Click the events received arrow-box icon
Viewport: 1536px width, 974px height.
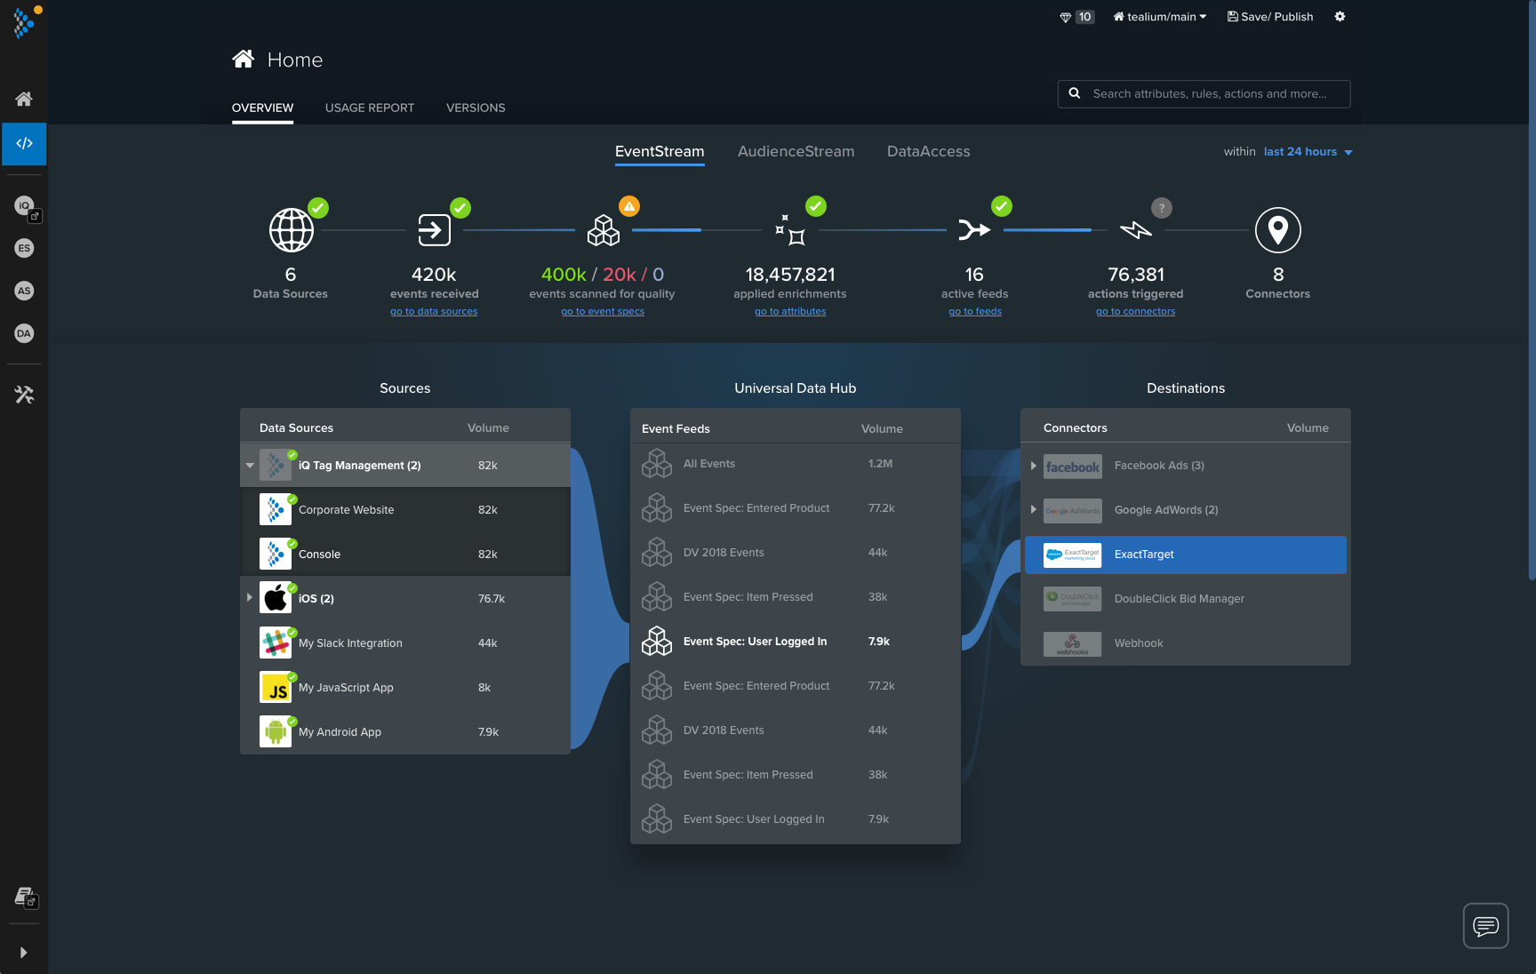point(435,230)
